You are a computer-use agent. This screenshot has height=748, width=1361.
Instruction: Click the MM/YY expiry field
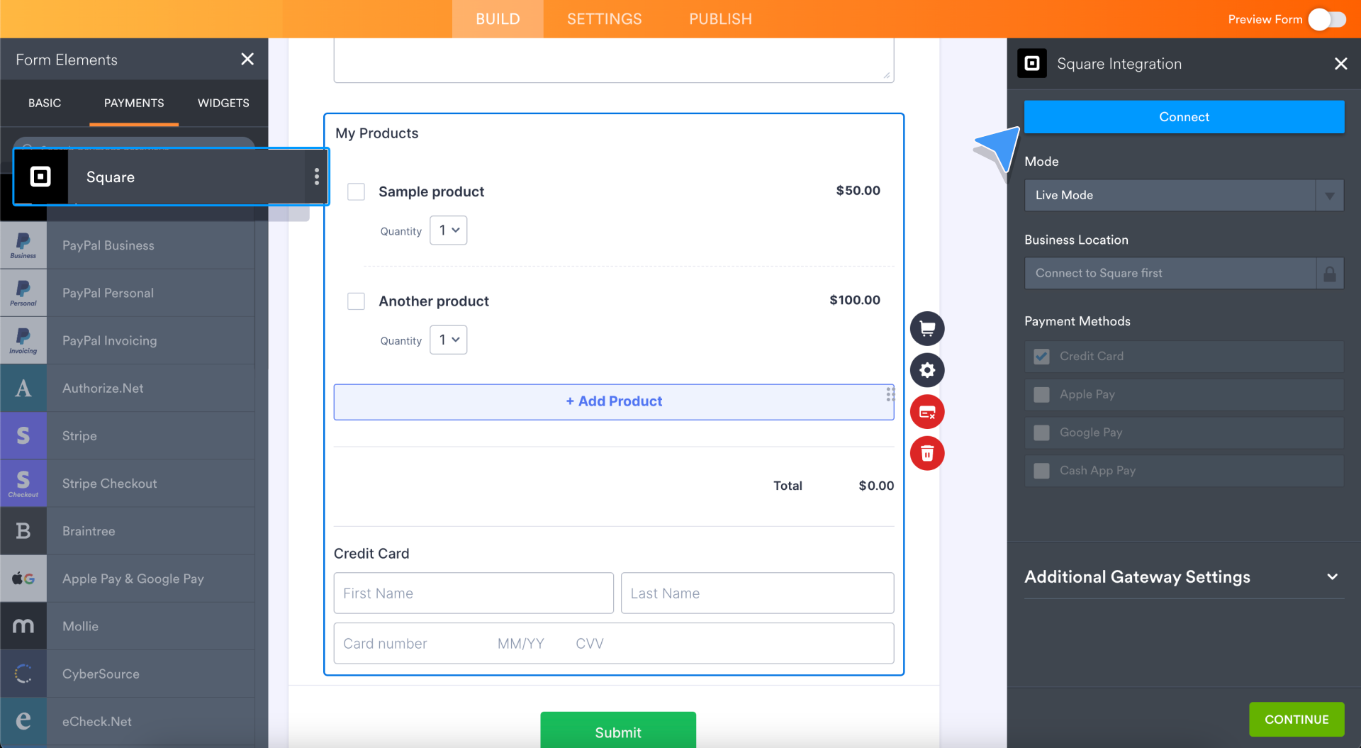521,644
